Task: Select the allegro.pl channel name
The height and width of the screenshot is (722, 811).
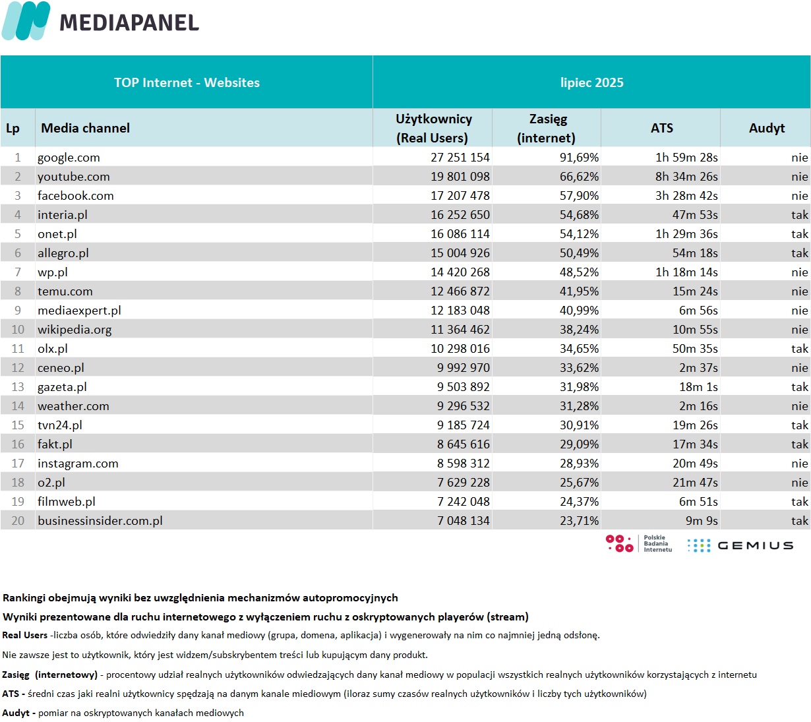Action: click(63, 253)
